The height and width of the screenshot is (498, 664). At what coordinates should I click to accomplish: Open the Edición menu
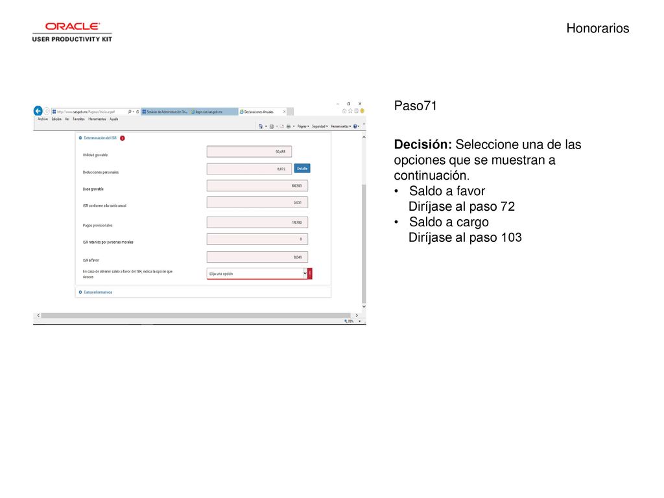click(x=57, y=119)
